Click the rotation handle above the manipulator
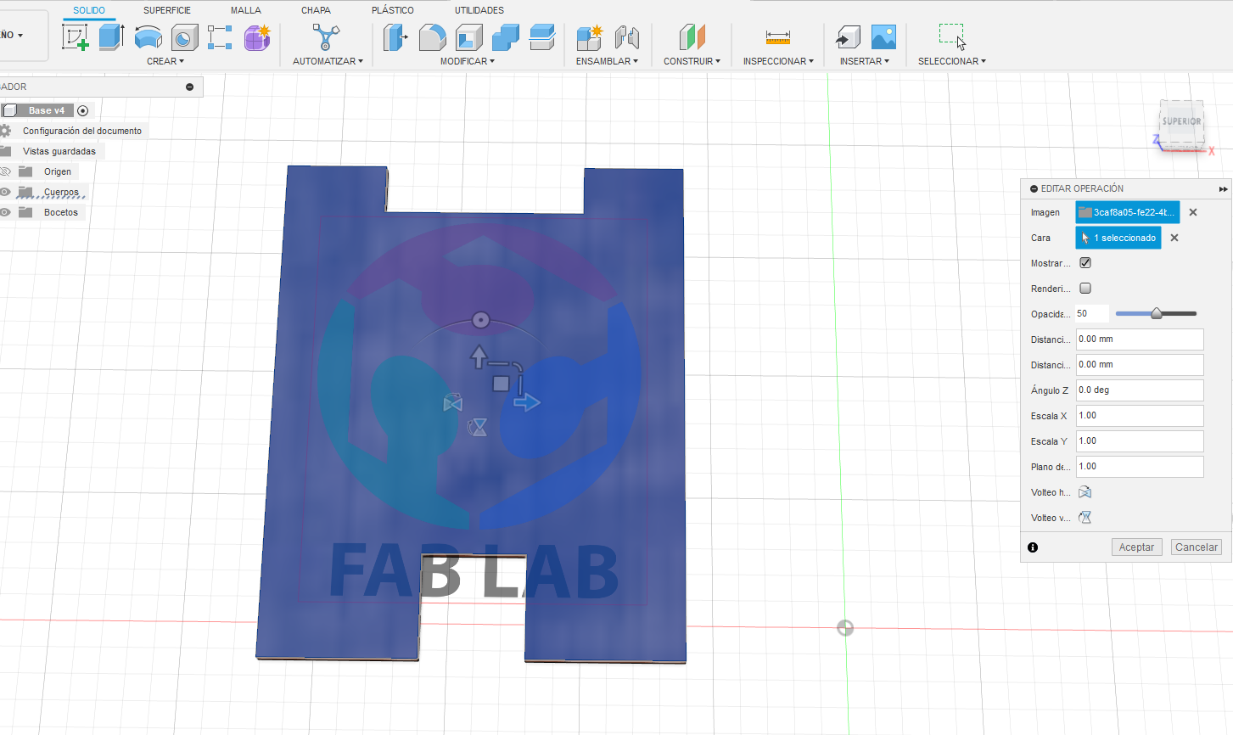The width and height of the screenshot is (1233, 735). pyautogui.click(x=481, y=320)
